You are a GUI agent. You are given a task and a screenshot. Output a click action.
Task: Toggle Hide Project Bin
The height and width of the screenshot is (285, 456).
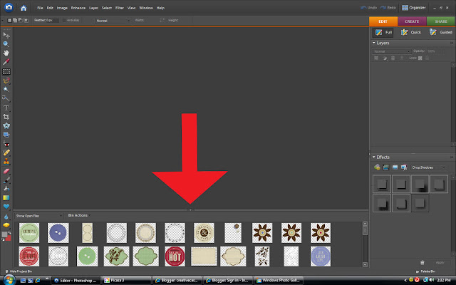point(19,271)
